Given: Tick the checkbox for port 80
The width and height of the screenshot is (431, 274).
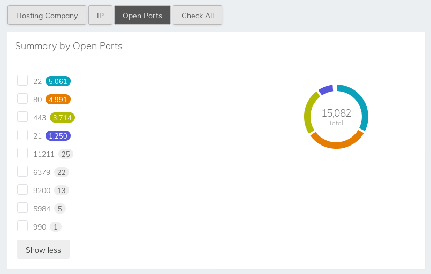Looking at the screenshot, I should point(22,98).
